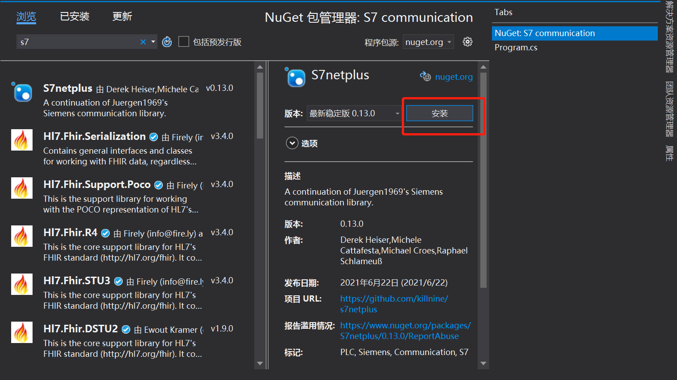Click details pane scrollbar down arrow
Viewport: 677px width, 380px height.
[483, 364]
